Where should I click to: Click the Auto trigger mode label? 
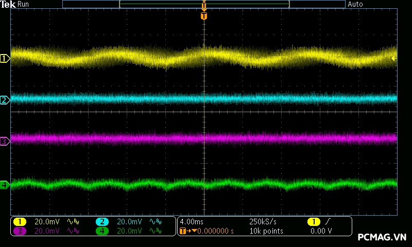(355, 4)
